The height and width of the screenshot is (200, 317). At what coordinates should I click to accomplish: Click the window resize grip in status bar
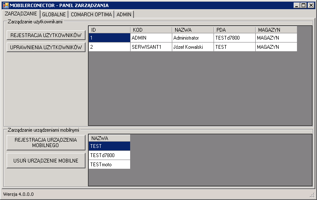pos(312,195)
